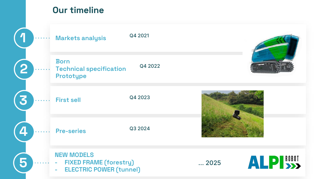Click the "Technical specification" line
Screen dimensions: 318x179
tap(91, 69)
